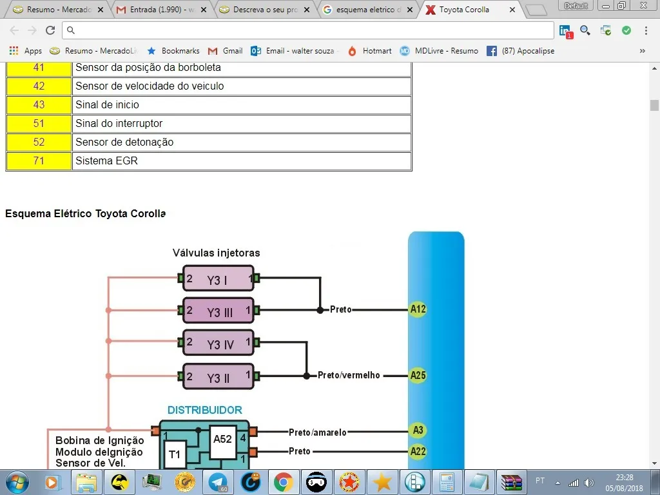Go forward to next page
The image size is (660, 495).
point(32,30)
